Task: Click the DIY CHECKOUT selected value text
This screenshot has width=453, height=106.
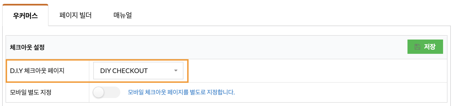Action: tap(124, 71)
